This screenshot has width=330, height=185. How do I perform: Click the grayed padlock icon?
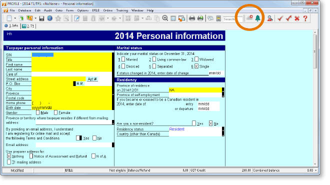93,18
